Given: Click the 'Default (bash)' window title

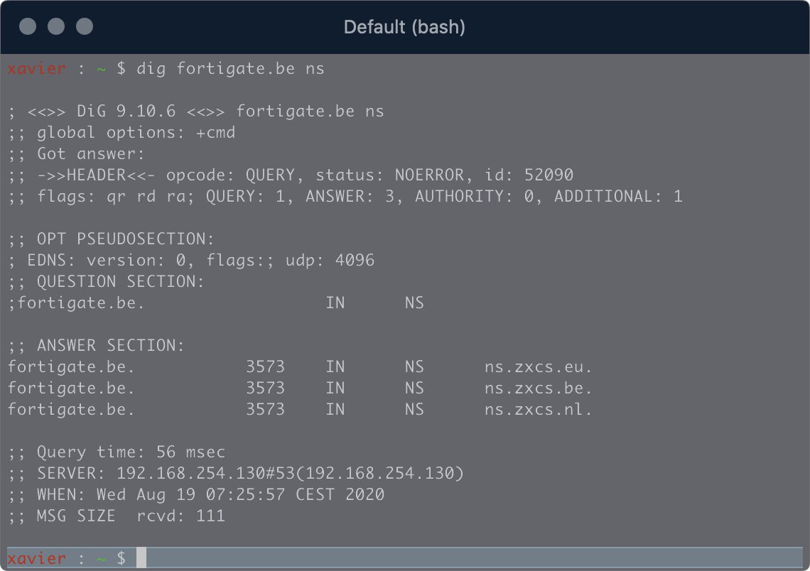Looking at the screenshot, I should pyautogui.click(x=404, y=27).
